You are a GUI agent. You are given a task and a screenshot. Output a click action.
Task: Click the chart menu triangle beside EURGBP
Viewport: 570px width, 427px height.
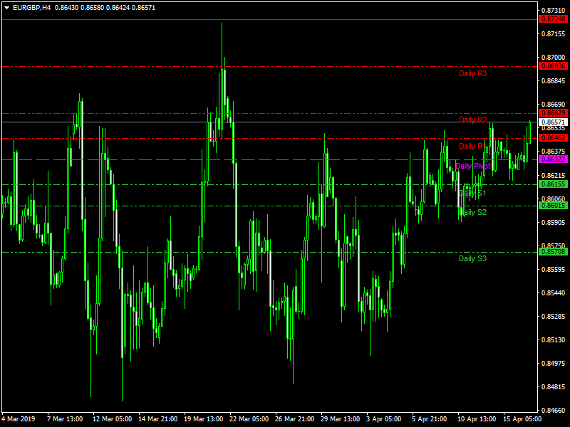(x=6, y=7)
